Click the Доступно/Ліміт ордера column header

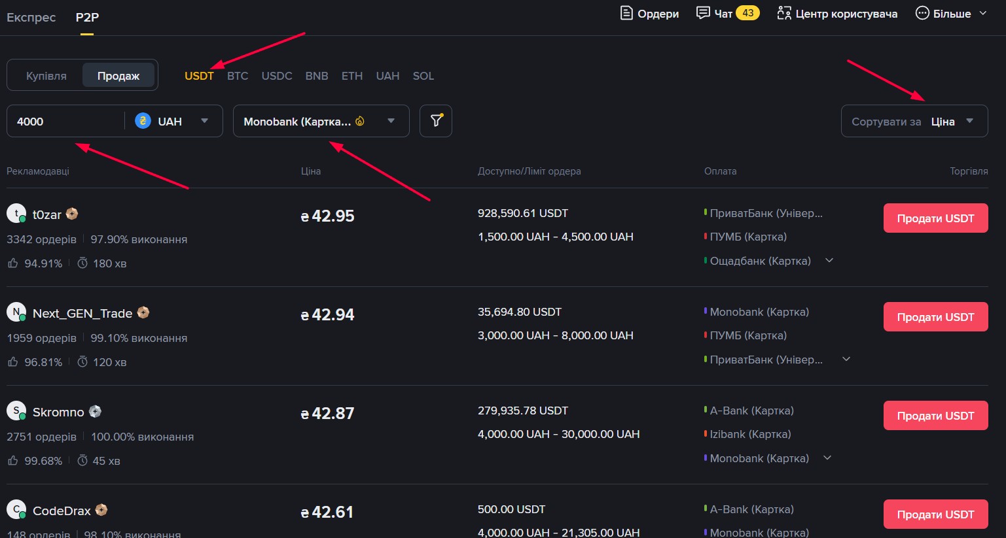click(530, 171)
